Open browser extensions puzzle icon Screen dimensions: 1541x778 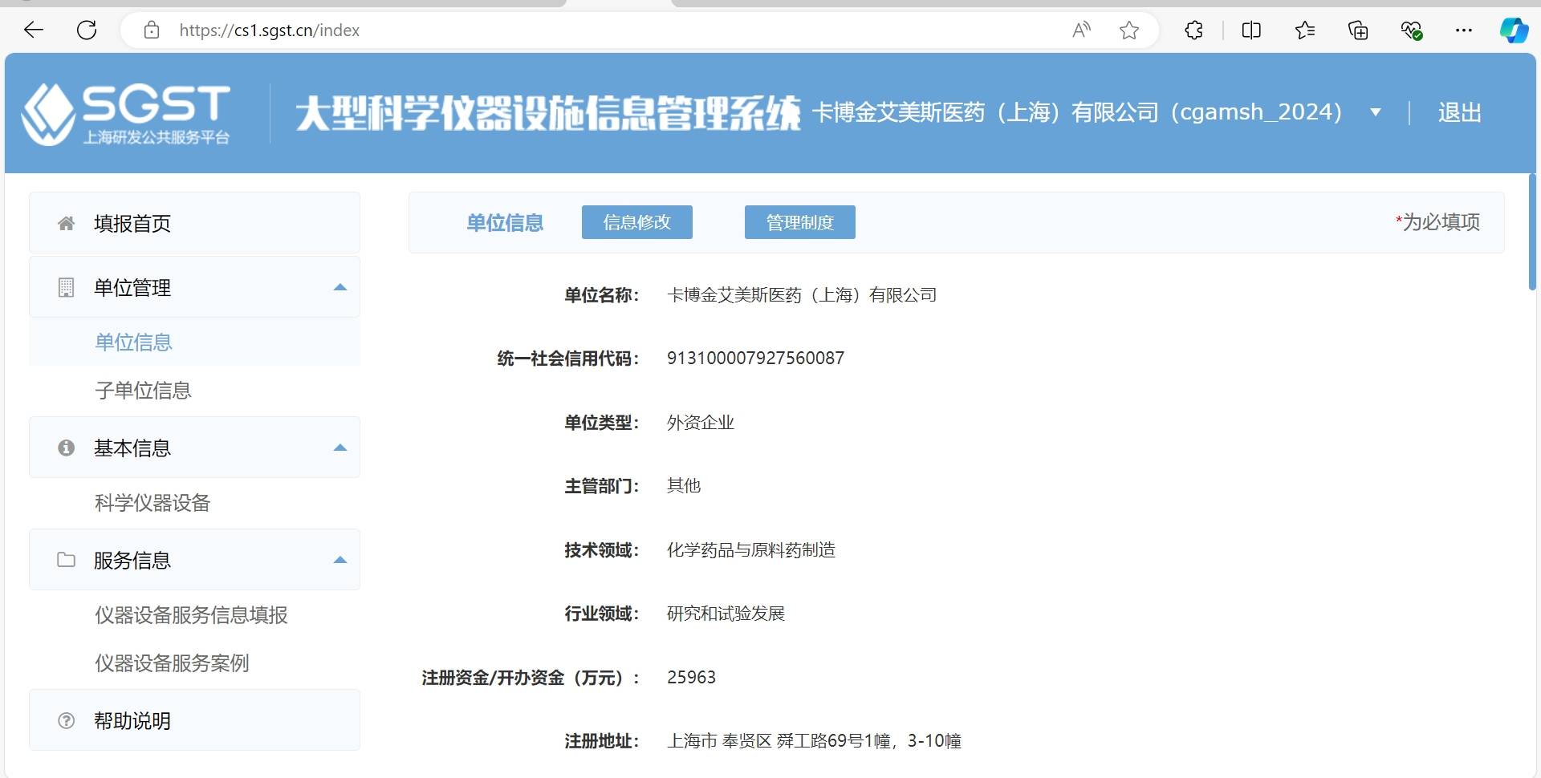1193,30
